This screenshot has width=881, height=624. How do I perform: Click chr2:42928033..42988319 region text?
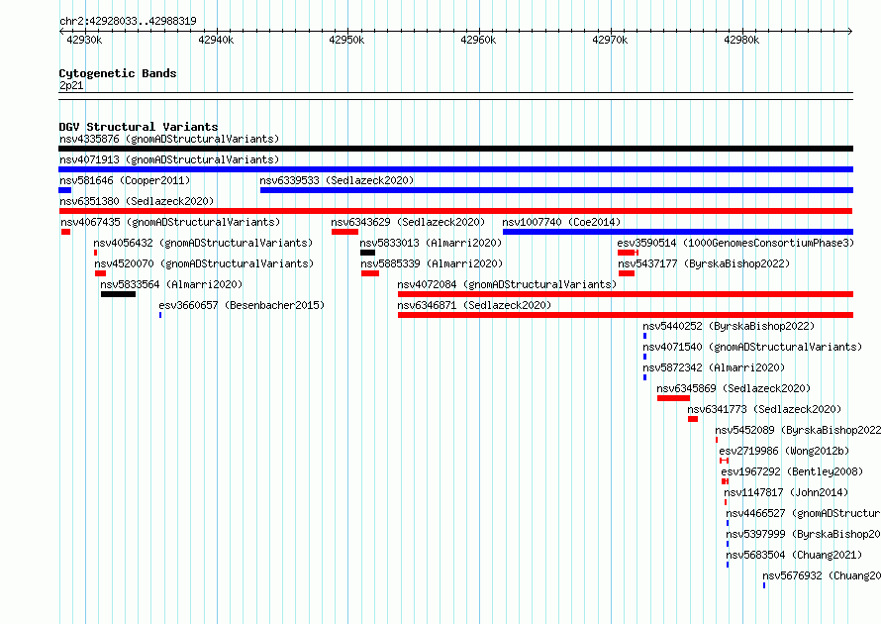(x=128, y=22)
